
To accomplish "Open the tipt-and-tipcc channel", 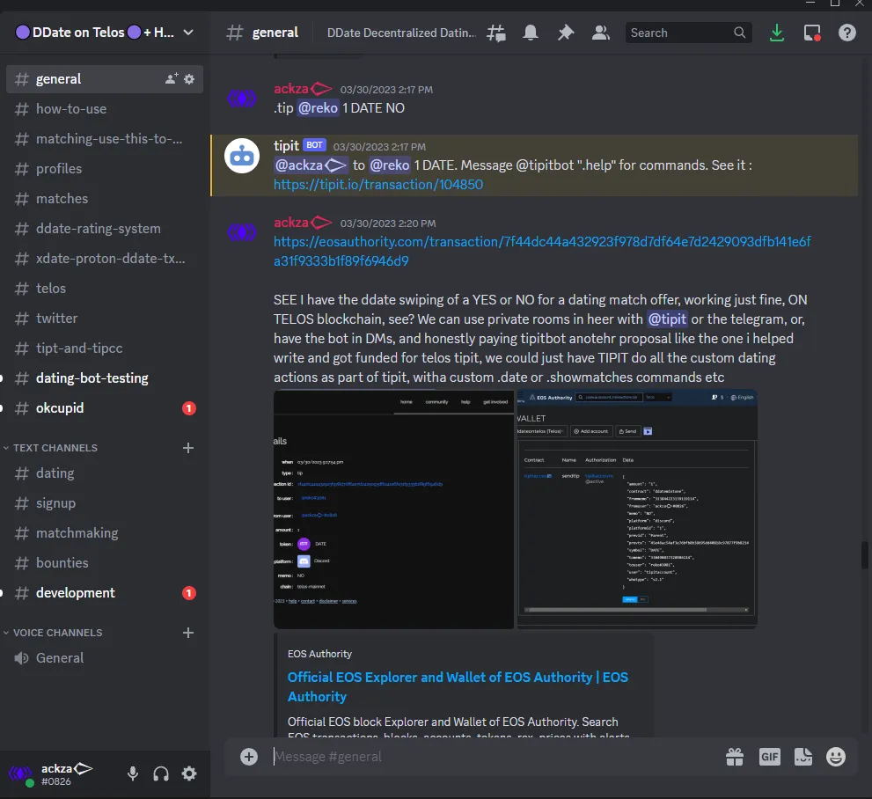I will point(105,348).
